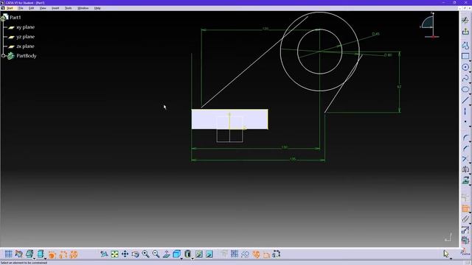Click the Normal View icon

tap(167, 254)
